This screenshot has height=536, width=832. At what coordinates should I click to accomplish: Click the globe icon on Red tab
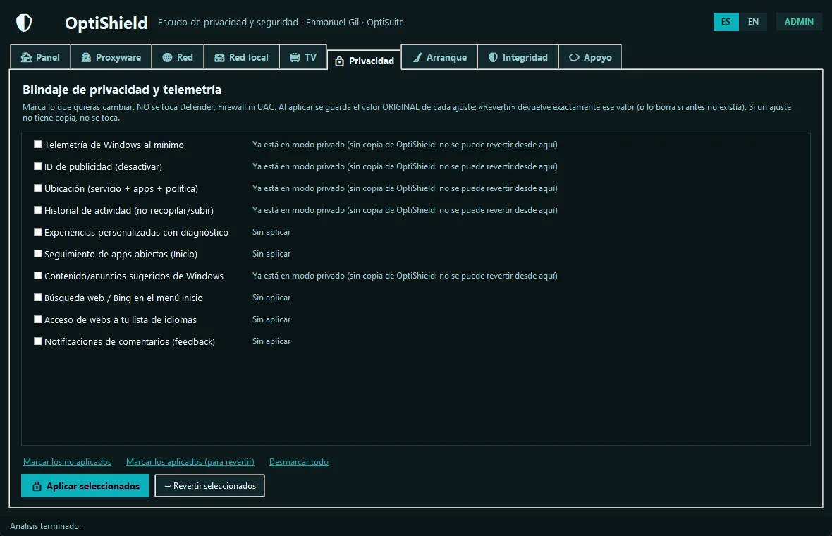click(x=167, y=57)
